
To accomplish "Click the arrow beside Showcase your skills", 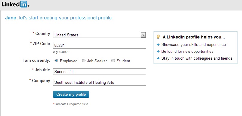I will click(x=158, y=45).
